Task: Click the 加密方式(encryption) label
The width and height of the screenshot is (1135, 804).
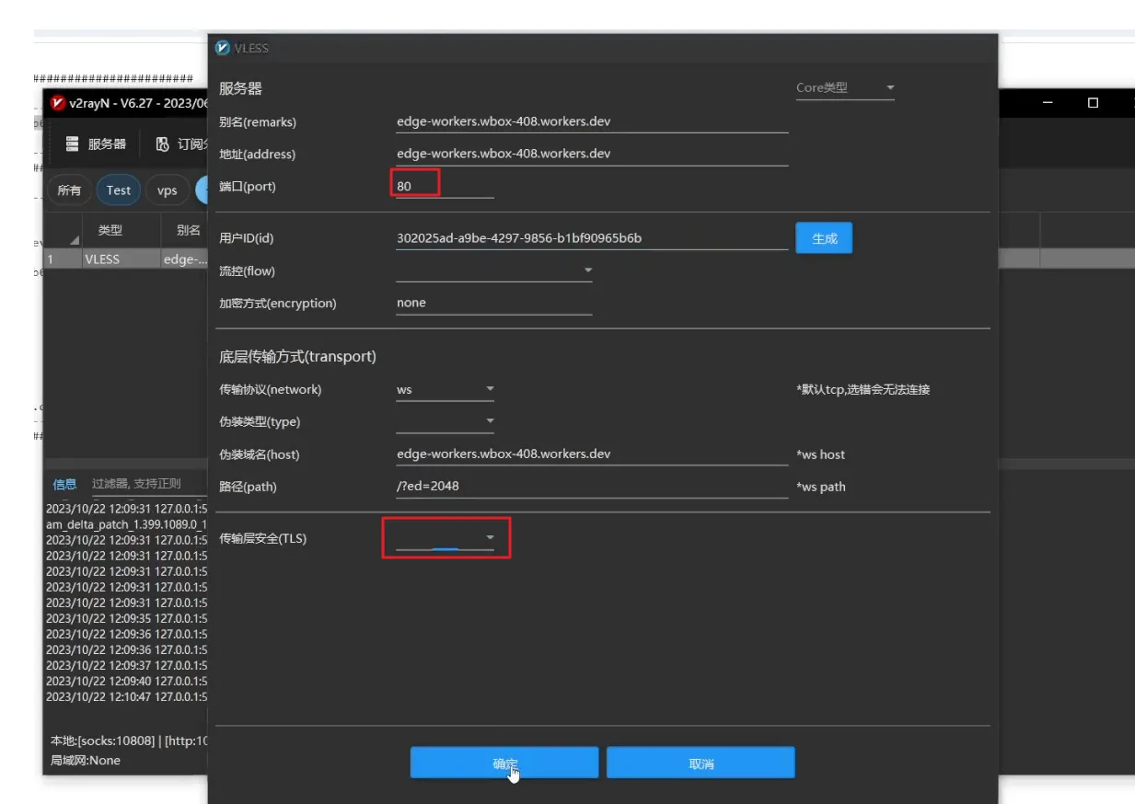Action: point(278,303)
